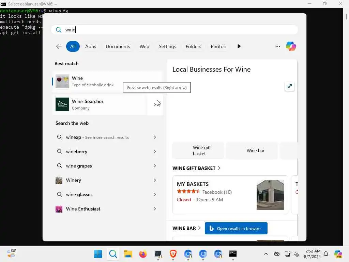Click the Wine-Searcher company logo

tap(62, 104)
